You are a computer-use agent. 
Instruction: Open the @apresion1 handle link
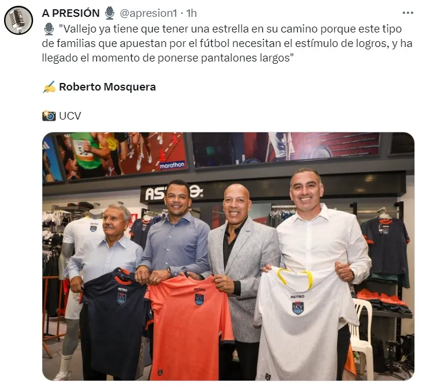pos(149,13)
